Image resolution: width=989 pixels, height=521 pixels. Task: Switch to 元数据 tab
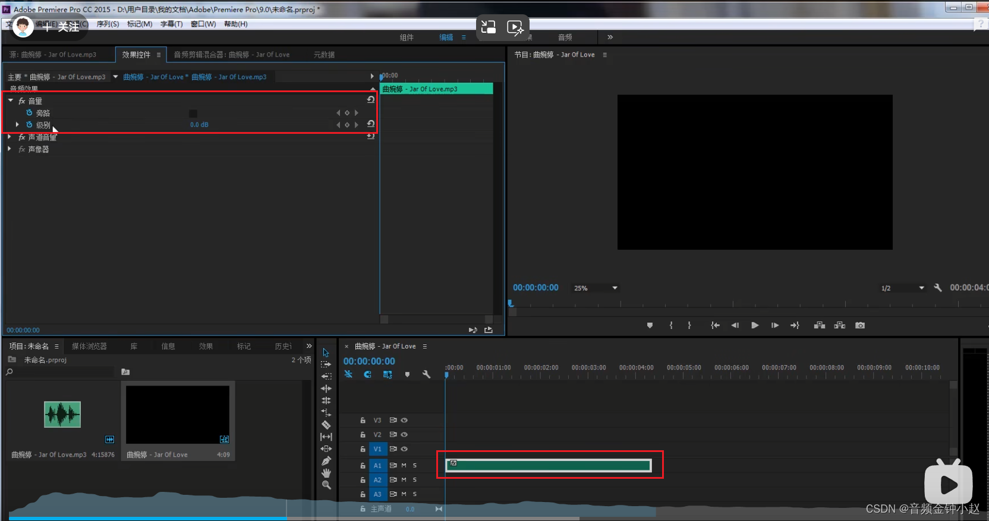[x=324, y=55]
